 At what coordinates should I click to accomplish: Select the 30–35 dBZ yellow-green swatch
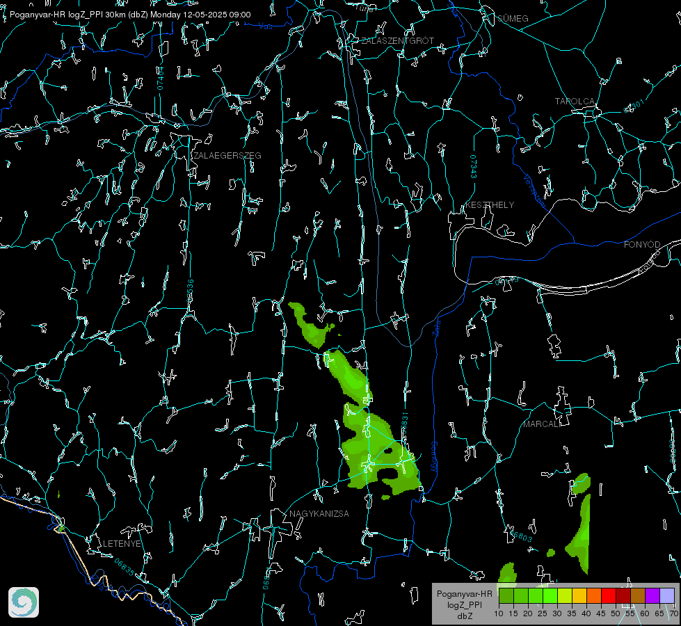click(565, 595)
